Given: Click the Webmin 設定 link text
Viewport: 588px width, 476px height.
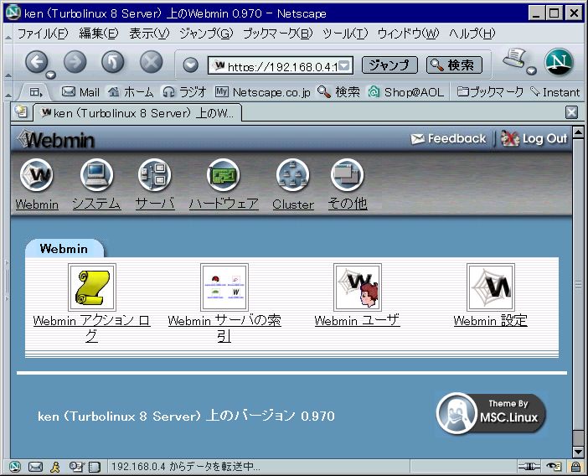Looking at the screenshot, I should pyautogui.click(x=491, y=321).
